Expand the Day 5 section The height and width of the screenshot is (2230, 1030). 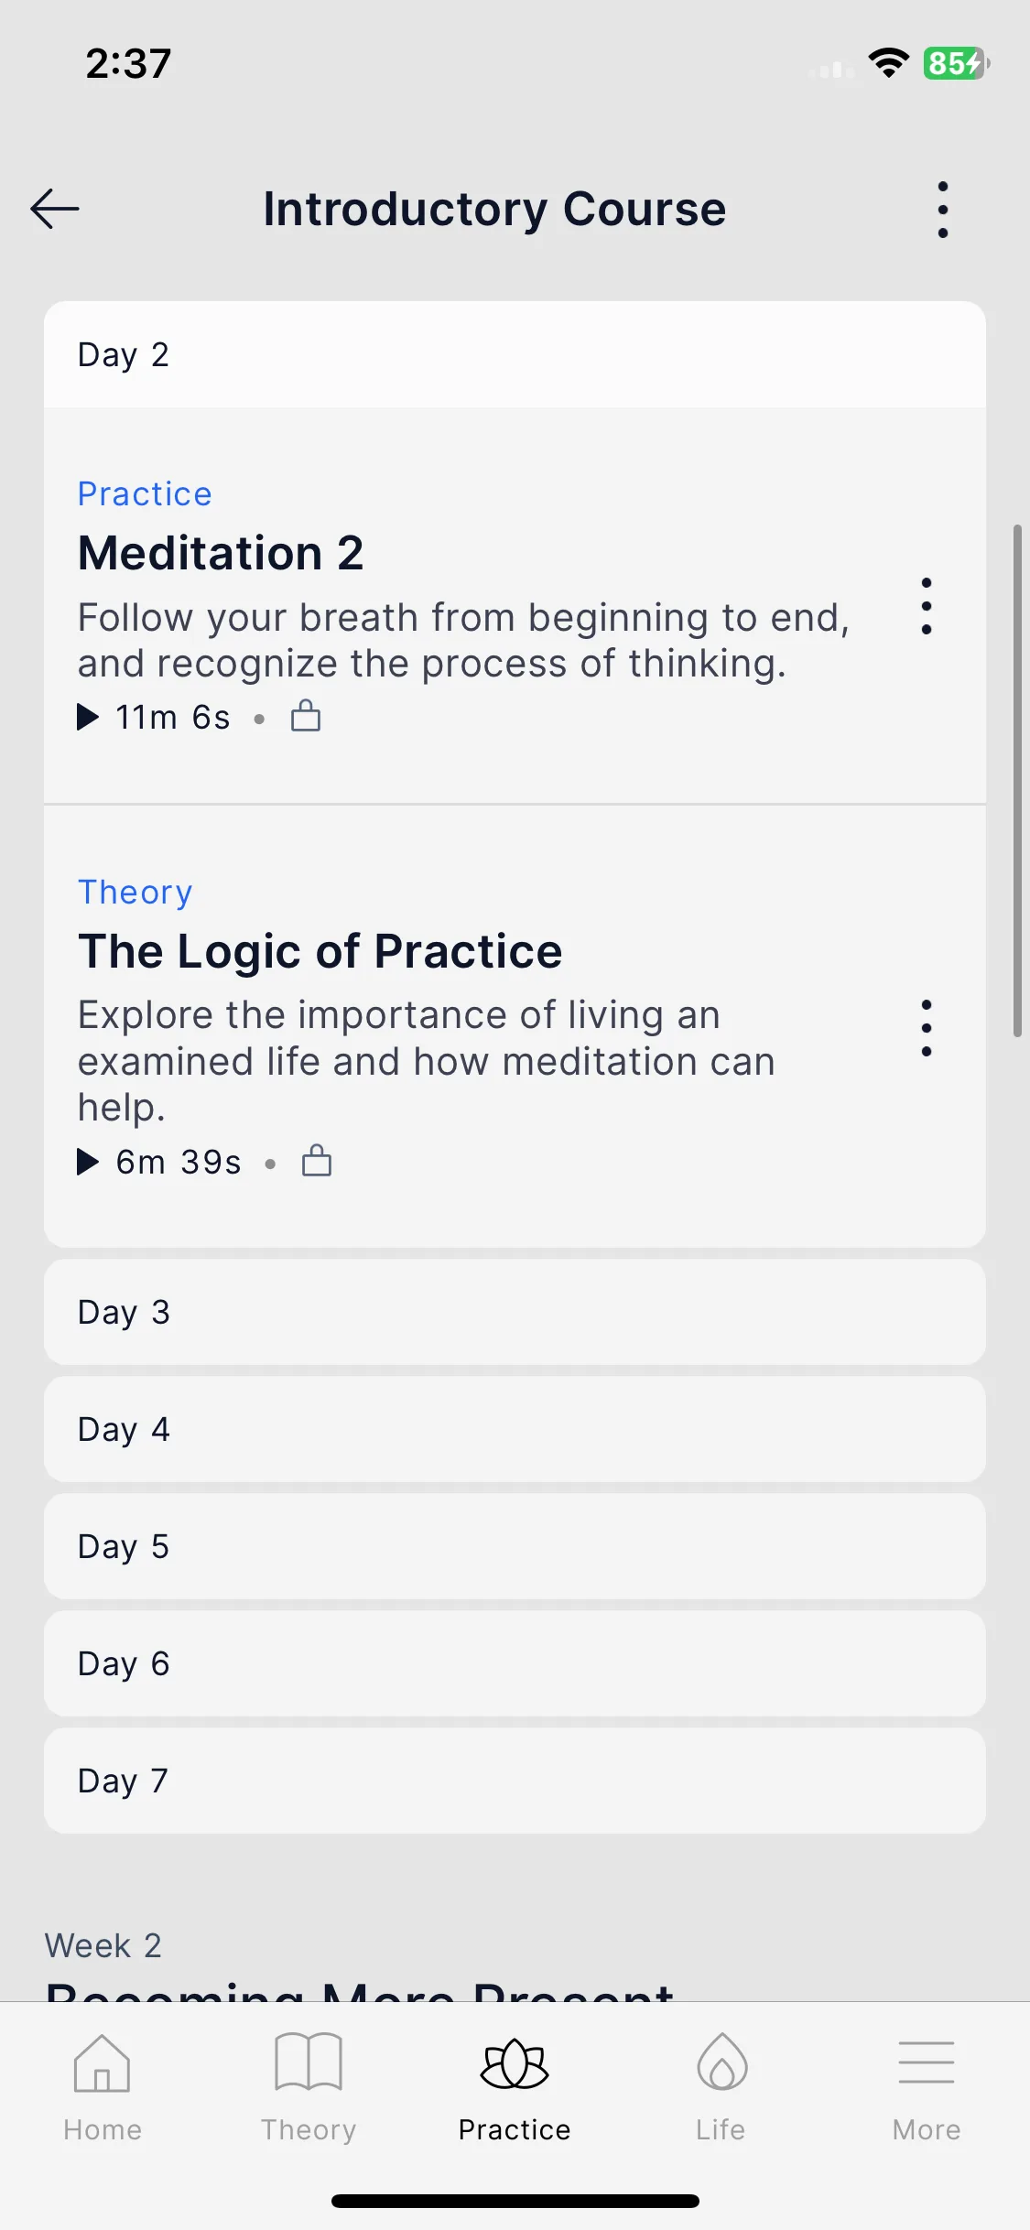(515, 1546)
